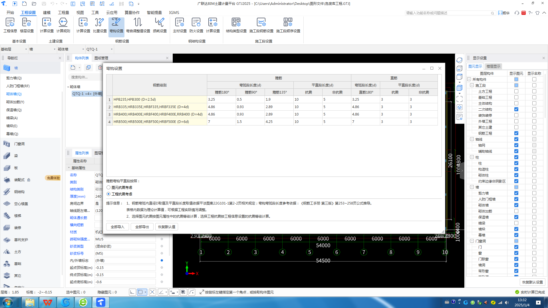
Task: Open 工程信息 project info icon
Action: click(x=10, y=25)
